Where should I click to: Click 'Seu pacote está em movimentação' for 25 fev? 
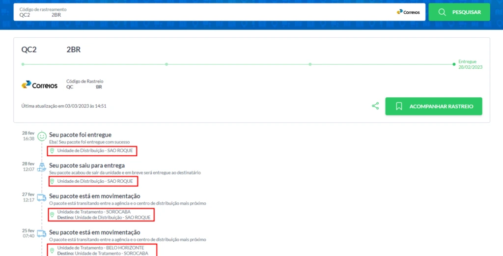point(95,232)
